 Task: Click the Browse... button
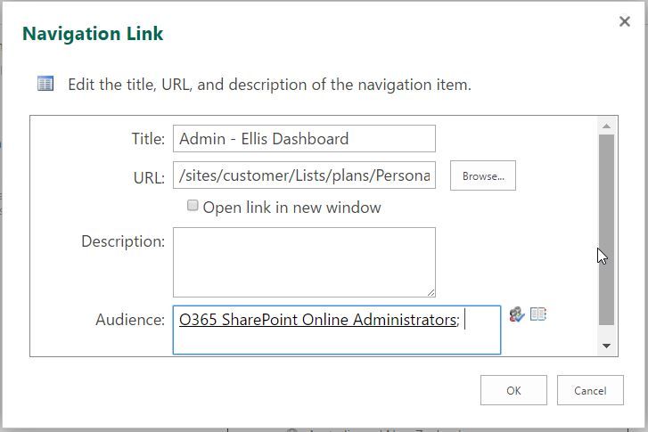click(x=483, y=175)
